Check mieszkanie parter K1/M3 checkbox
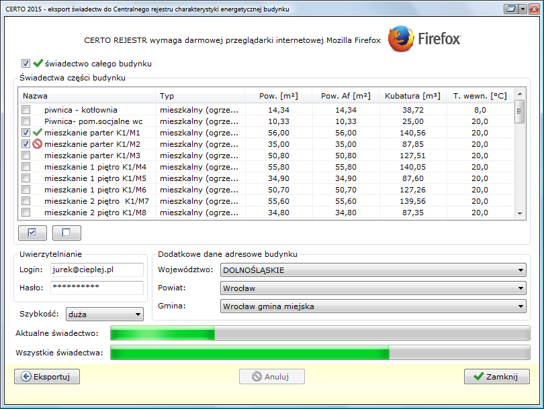This screenshot has width=544, height=409. 26,156
